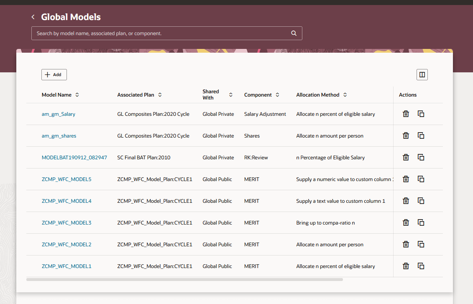Open the ZCMP_WFC_MODEL1 link
This screenshot has height=304, width=473.
66,266
